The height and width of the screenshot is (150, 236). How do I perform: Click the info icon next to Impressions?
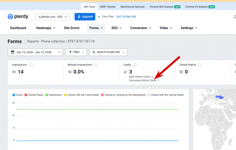tap(31, 65)
